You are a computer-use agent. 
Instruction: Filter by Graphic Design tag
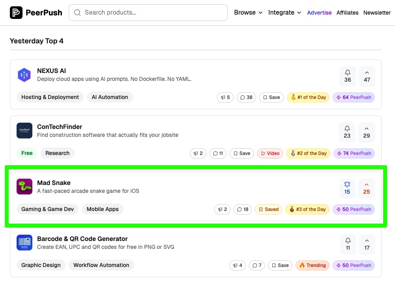(41, 265)
